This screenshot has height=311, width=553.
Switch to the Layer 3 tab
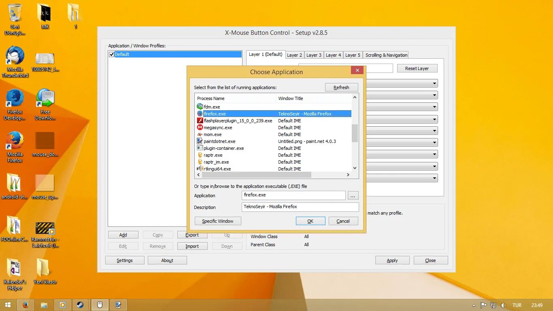click(x=314, y=55)
